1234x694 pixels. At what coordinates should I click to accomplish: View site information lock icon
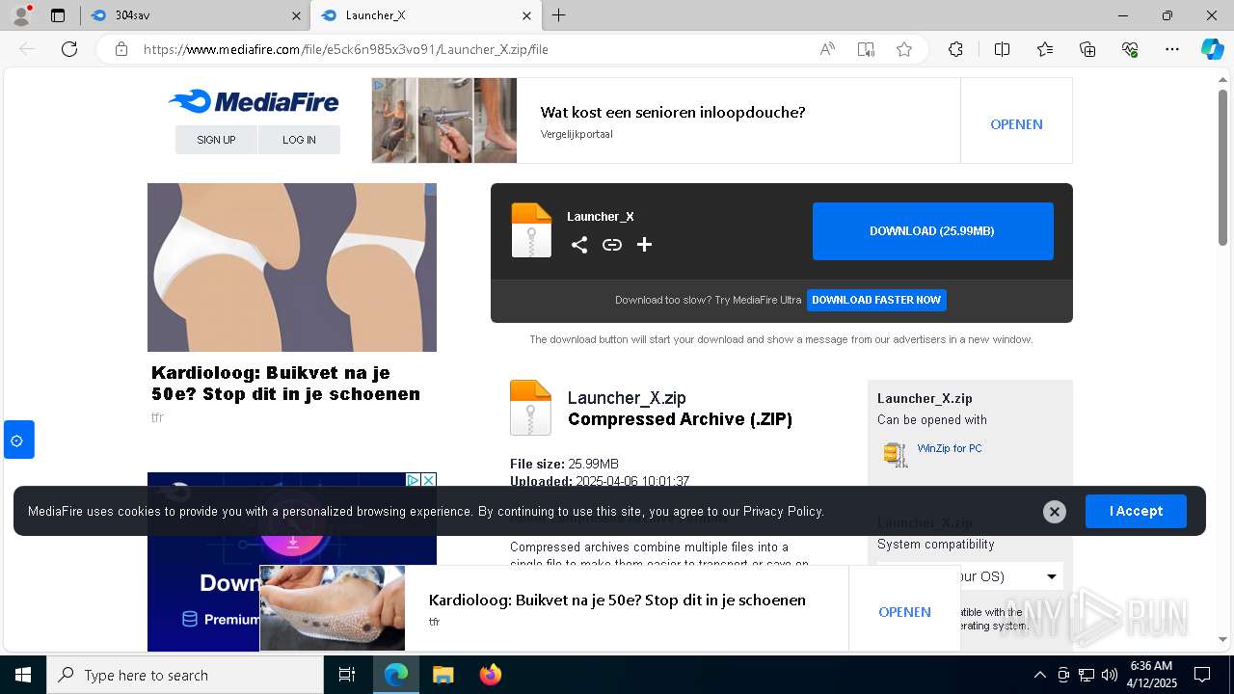click(121, 49)
